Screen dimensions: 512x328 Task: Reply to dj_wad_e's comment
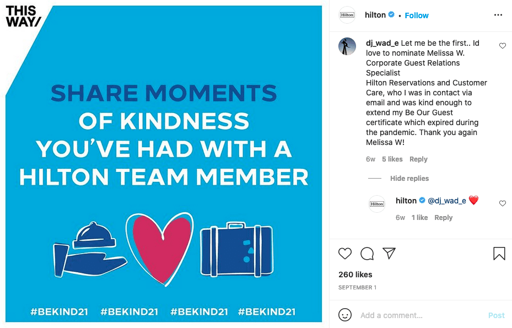(x=418, y=159)
